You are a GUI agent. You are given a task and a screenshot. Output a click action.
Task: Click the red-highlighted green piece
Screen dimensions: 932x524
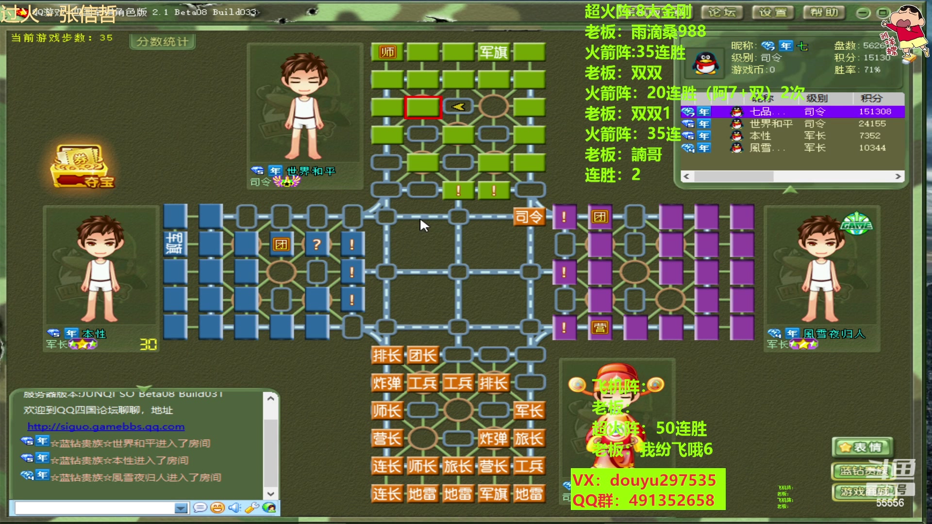point(422,107)
